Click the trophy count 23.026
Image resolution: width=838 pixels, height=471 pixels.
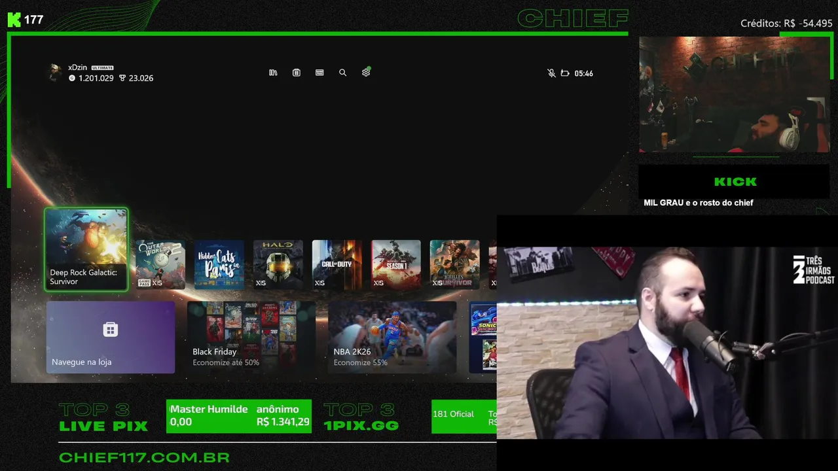click(136, 78)
